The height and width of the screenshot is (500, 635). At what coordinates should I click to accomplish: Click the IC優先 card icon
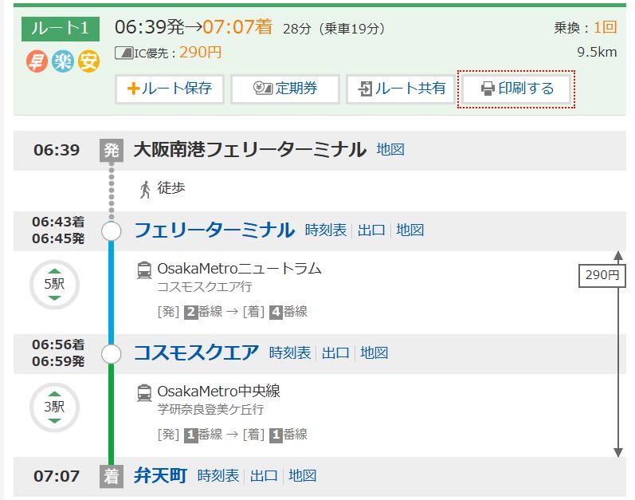pyautogui.click(x=124, y=53)
